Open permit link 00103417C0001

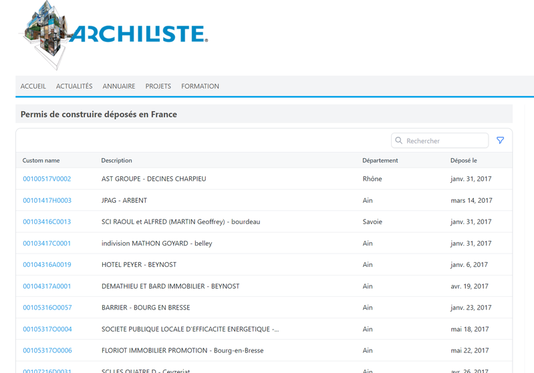[x=47, y=244]
